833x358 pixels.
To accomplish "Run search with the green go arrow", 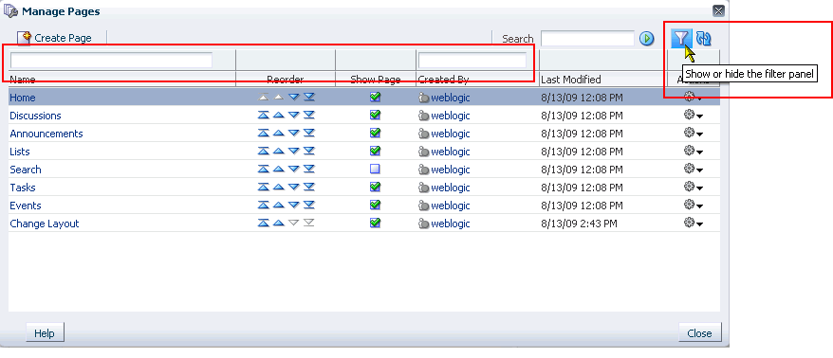I will 646,39.
